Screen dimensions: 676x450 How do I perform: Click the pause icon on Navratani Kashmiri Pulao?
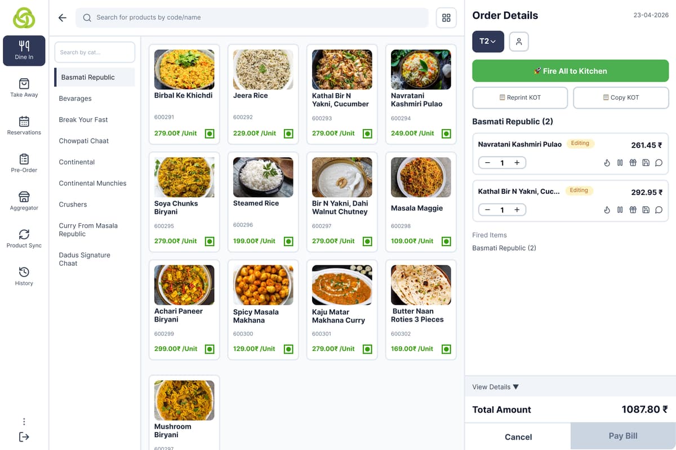pyautogui.click(x=620, y=163)
